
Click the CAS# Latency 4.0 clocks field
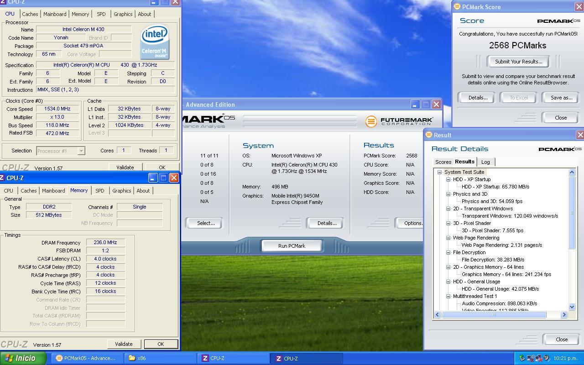coord(105,259)
